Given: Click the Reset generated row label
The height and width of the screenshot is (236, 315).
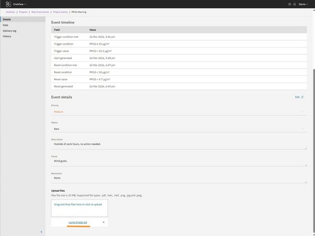Looking at the screenshot, I should [x=63, y=87].
